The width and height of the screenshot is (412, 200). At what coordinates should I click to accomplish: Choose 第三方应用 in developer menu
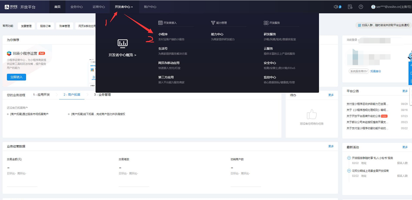(166, 77)
